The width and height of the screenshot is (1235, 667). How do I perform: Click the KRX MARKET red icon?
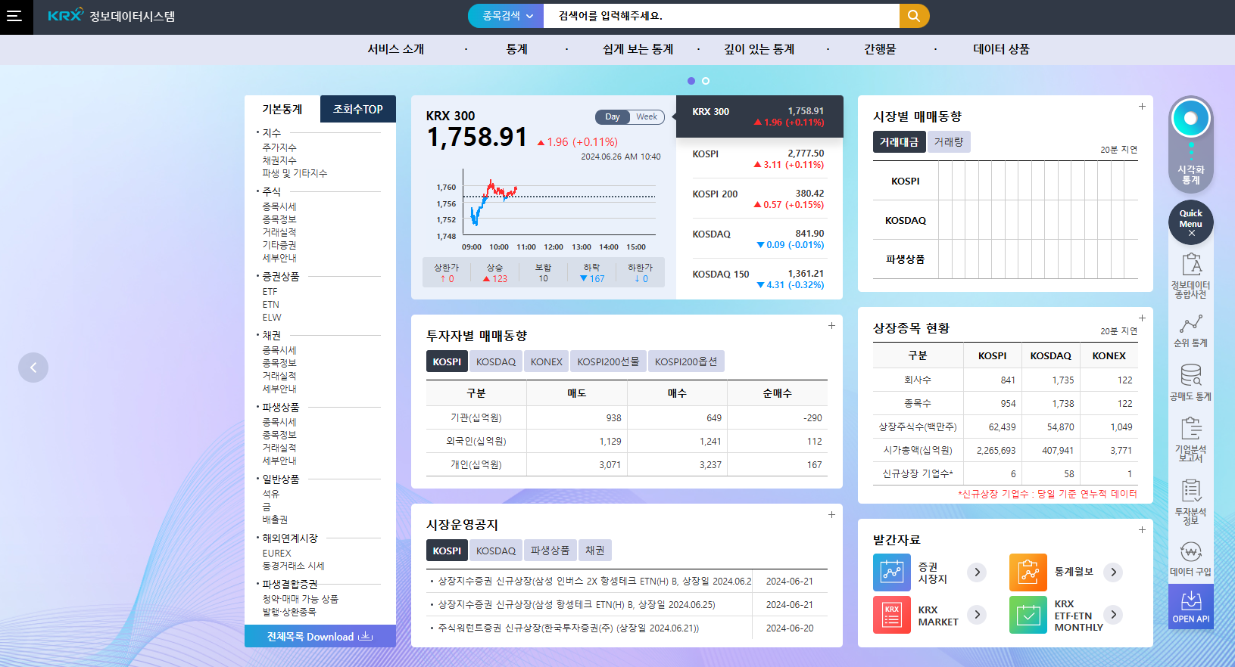coord(892,615)
